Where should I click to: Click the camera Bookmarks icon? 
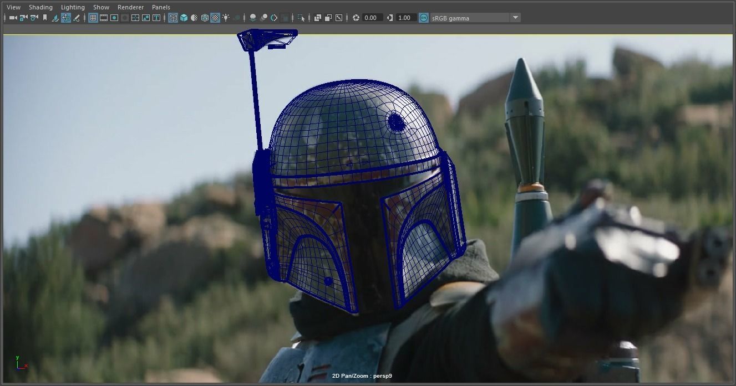(45, 18)
